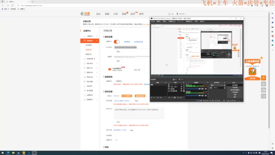The image size is (275, 155).
Task: Hide the game capture source in OBS
Action: (x=181, y=89)
